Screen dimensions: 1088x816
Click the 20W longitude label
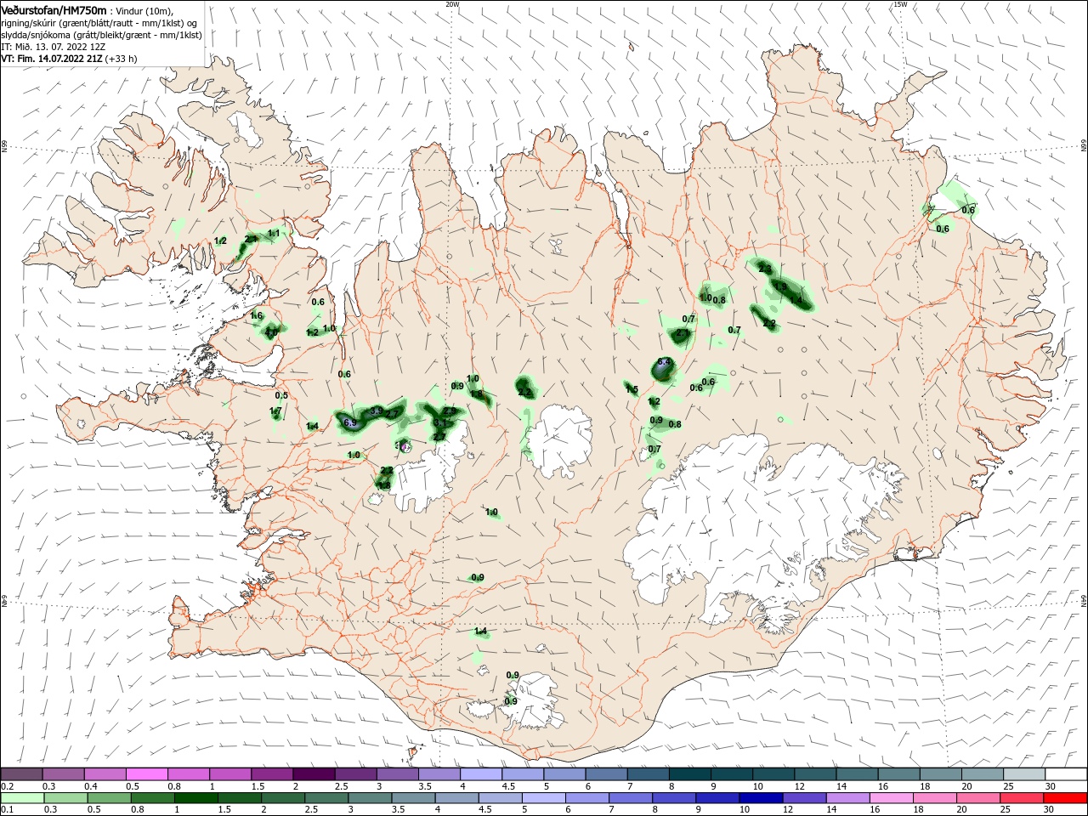point(452,4)
